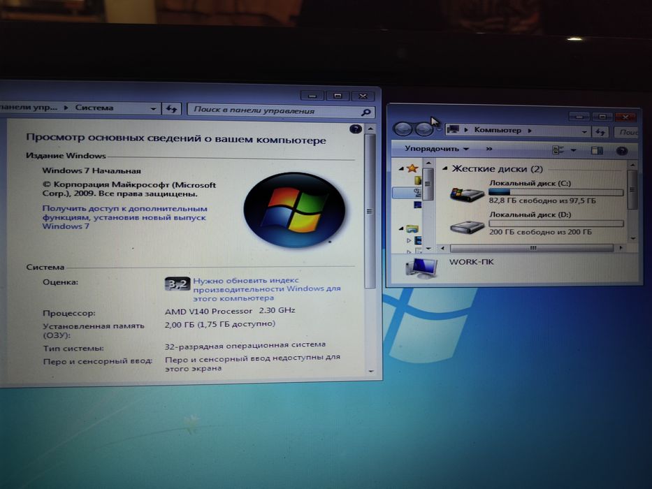Image resolution: width=652 pixels, height=489 pixels.
Task: Click the Система breadcrumb in address bar
Action: (94, 108)
